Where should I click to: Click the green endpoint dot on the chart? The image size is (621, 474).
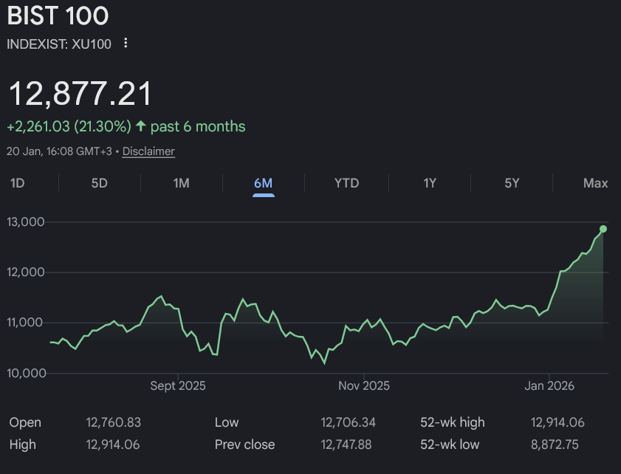(603, 229)
